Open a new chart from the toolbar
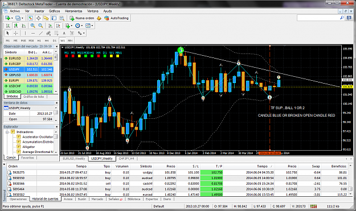The image size is (356, 211). (7, 18)
